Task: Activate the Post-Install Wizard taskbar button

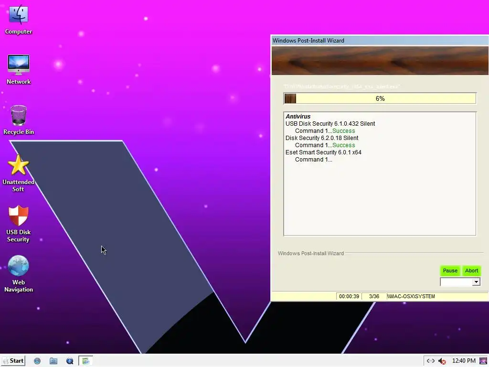Action: click(86, 361)
